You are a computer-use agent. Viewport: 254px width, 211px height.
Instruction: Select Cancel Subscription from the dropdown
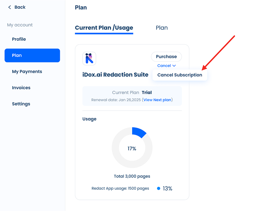tap(180, 75)
